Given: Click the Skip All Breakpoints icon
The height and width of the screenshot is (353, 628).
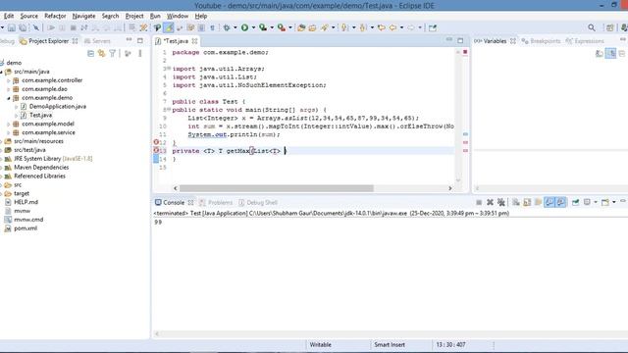Looking at the screenshot, I should [x=36, y=27].
